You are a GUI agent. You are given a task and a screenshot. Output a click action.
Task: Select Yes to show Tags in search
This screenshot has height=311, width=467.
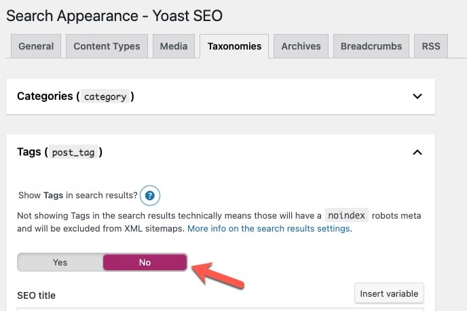pos(60,262)
